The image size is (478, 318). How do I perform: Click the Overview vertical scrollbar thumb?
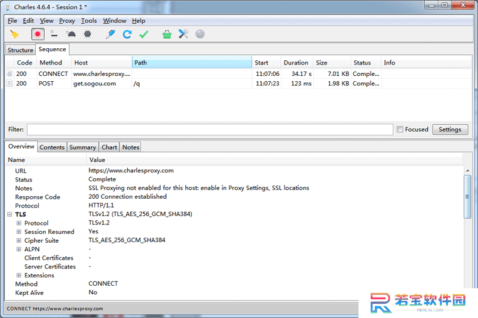tap(467, 196)
